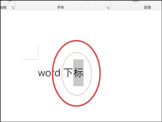
Task: Open the Clipboard group dialog launcher
Action: tap(13, 8)
